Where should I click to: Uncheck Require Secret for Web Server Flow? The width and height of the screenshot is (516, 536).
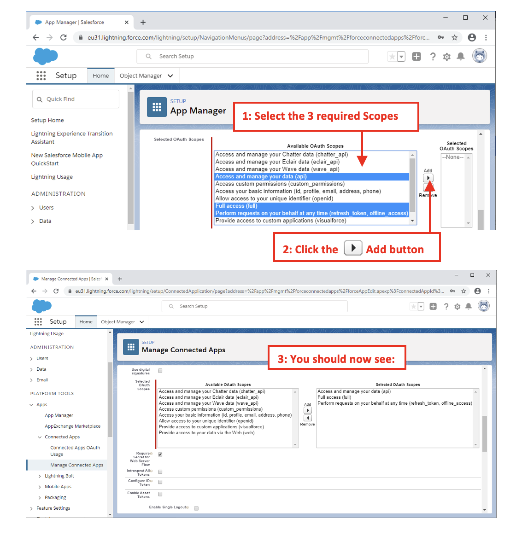pos(160,454)
